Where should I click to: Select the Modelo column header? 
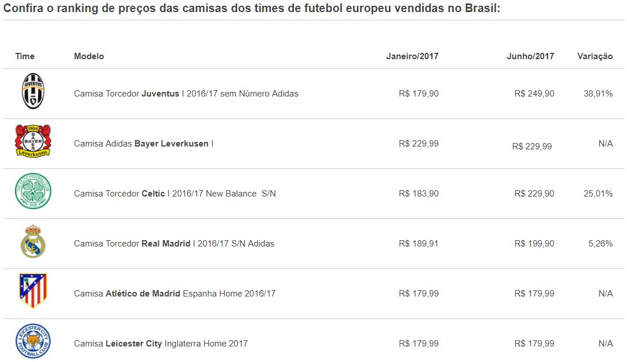[x=89, y=56]
